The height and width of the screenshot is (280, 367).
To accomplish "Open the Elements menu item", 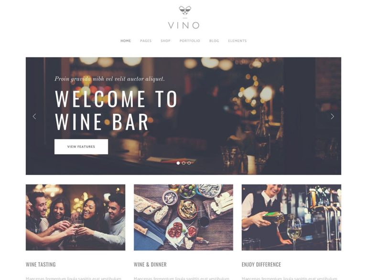I will coord(237,41).
